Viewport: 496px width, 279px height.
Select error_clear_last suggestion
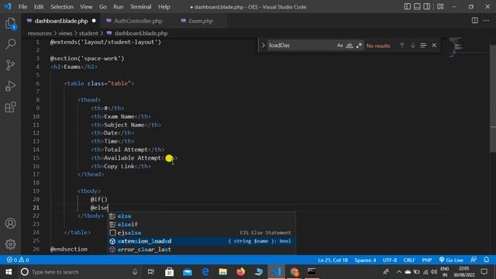[x=201, y=250]
